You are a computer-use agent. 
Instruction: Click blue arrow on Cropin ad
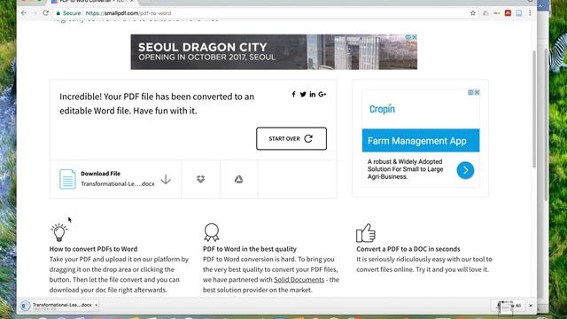tap(465, 170)
